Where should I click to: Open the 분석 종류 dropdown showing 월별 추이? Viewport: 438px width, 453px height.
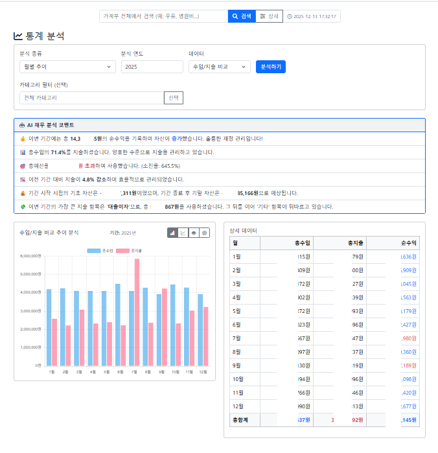pyautogui.click(x=67, y=67)
